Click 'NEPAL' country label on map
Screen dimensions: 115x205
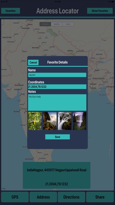tap(70, 51)
